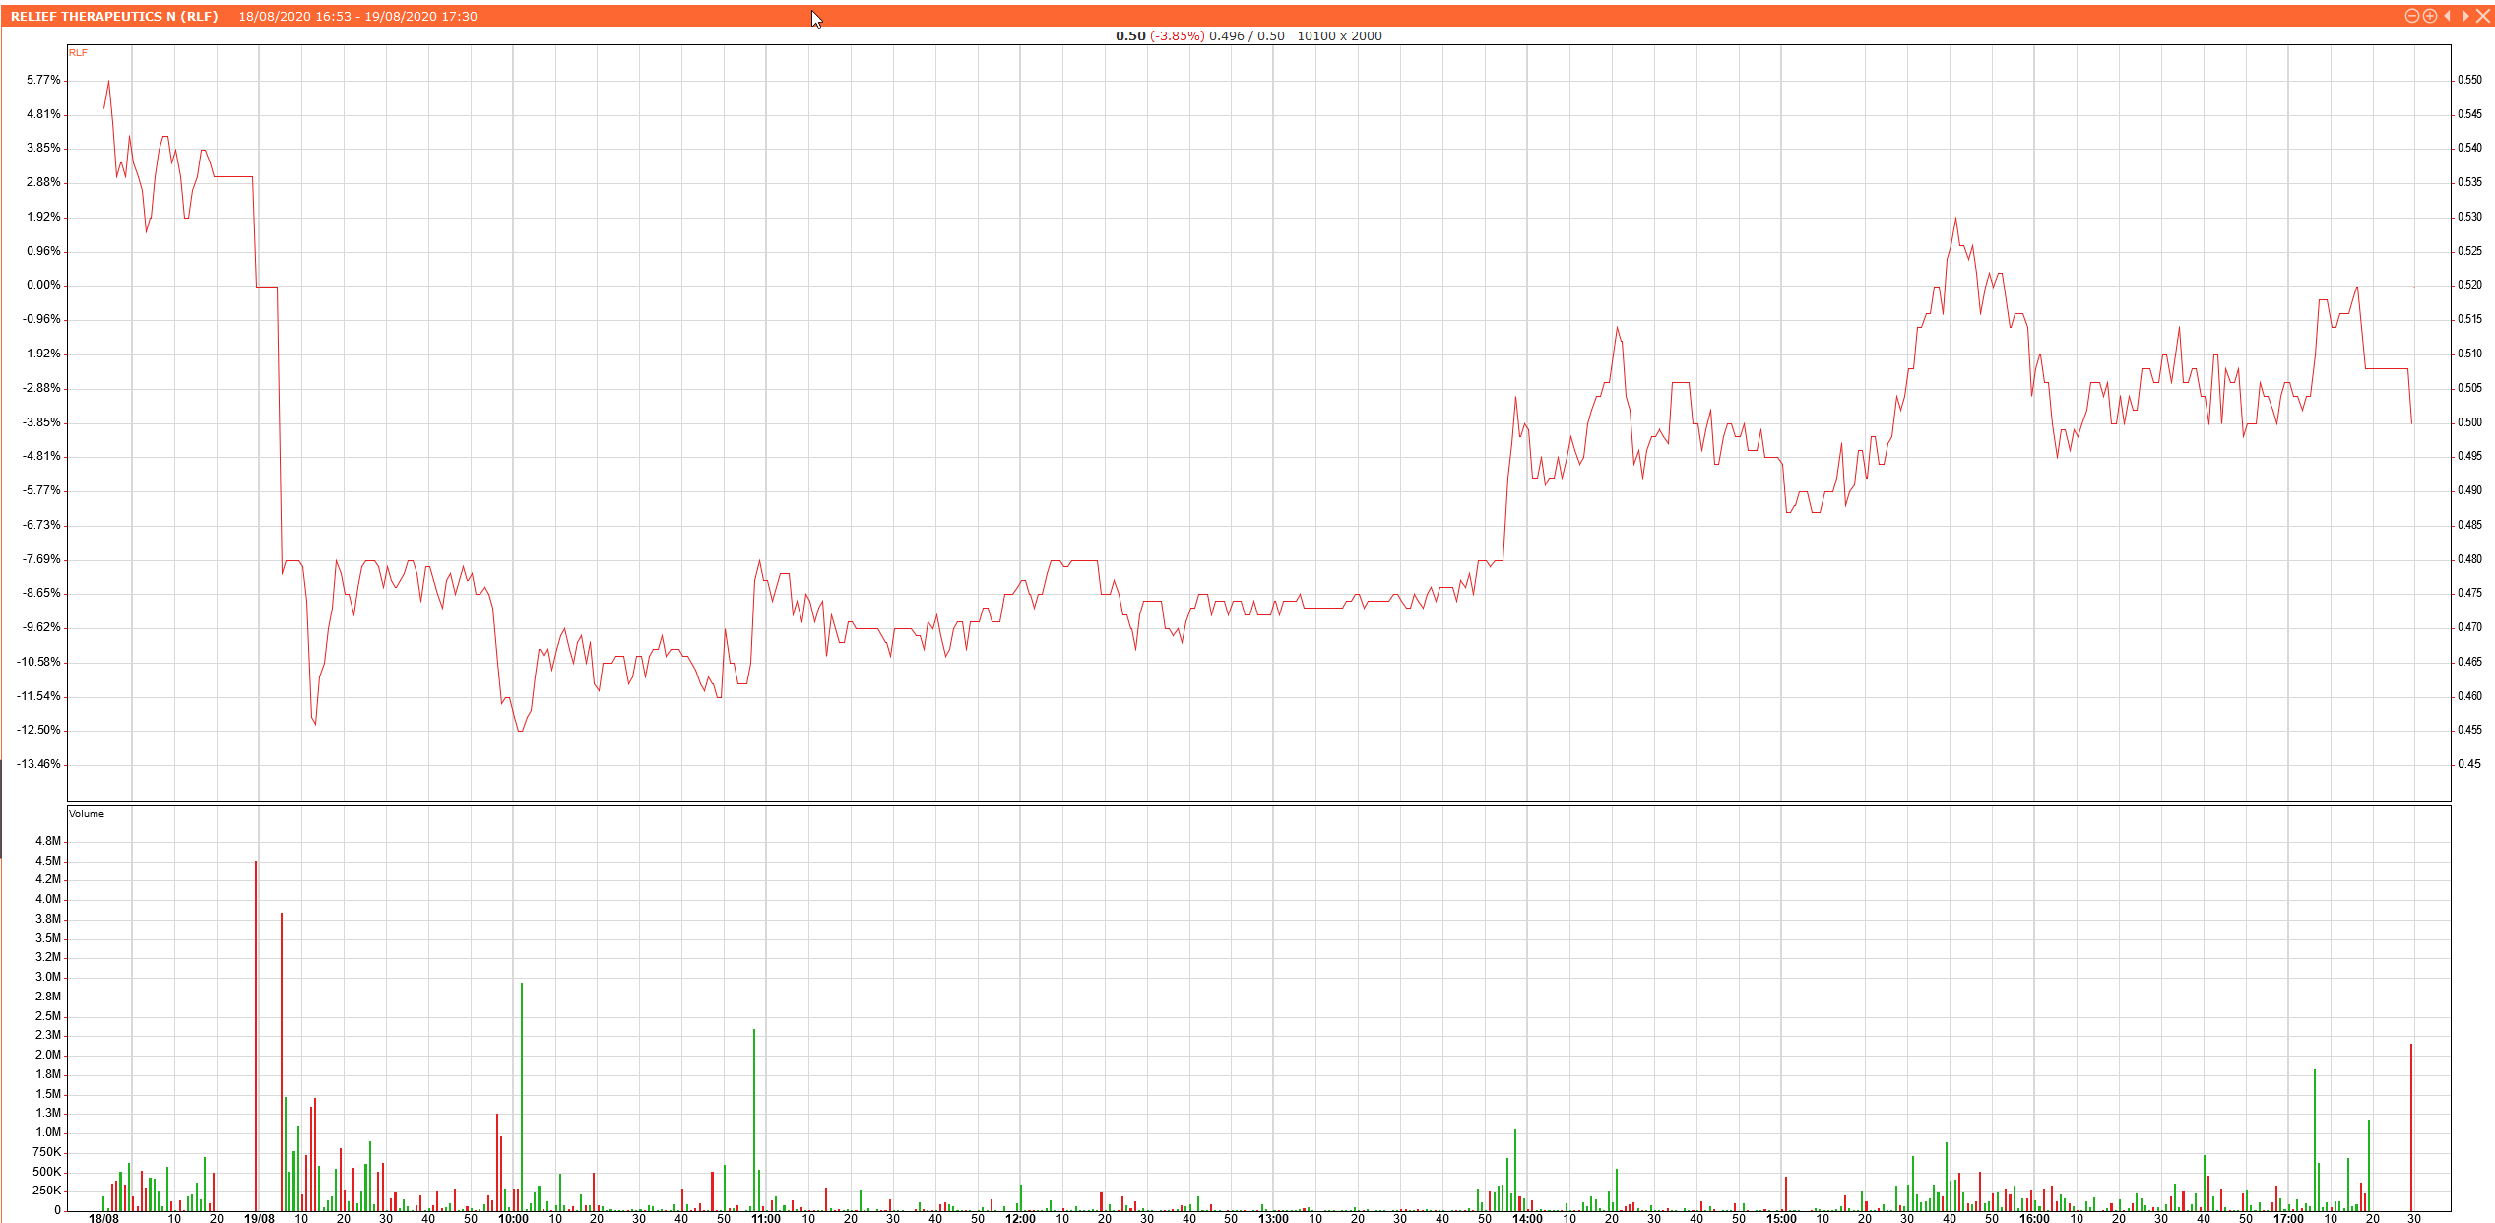Click the -3.85% change figure in the quote line
Screen dimensions: 2495x1223
[x=1177, y=35]
